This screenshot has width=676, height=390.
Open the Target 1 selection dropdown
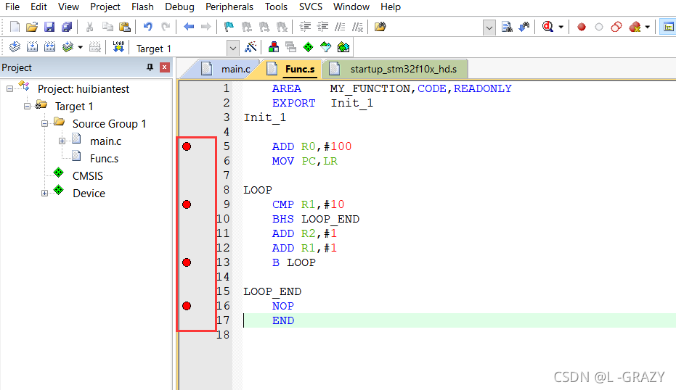point(233,49)
